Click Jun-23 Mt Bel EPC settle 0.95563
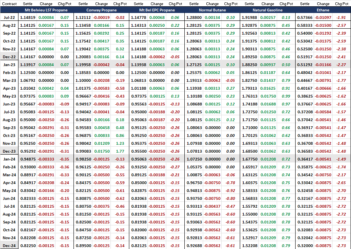 (x=138, y=104)
